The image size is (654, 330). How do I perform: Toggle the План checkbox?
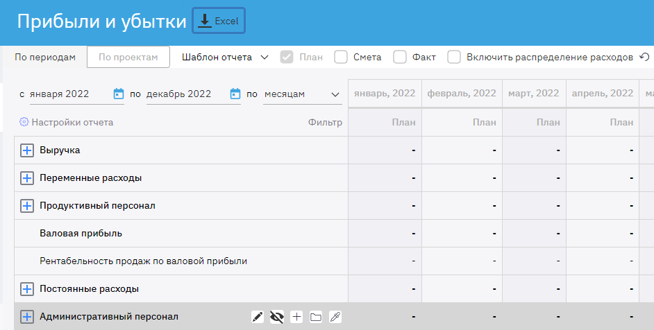coord(287,57)
